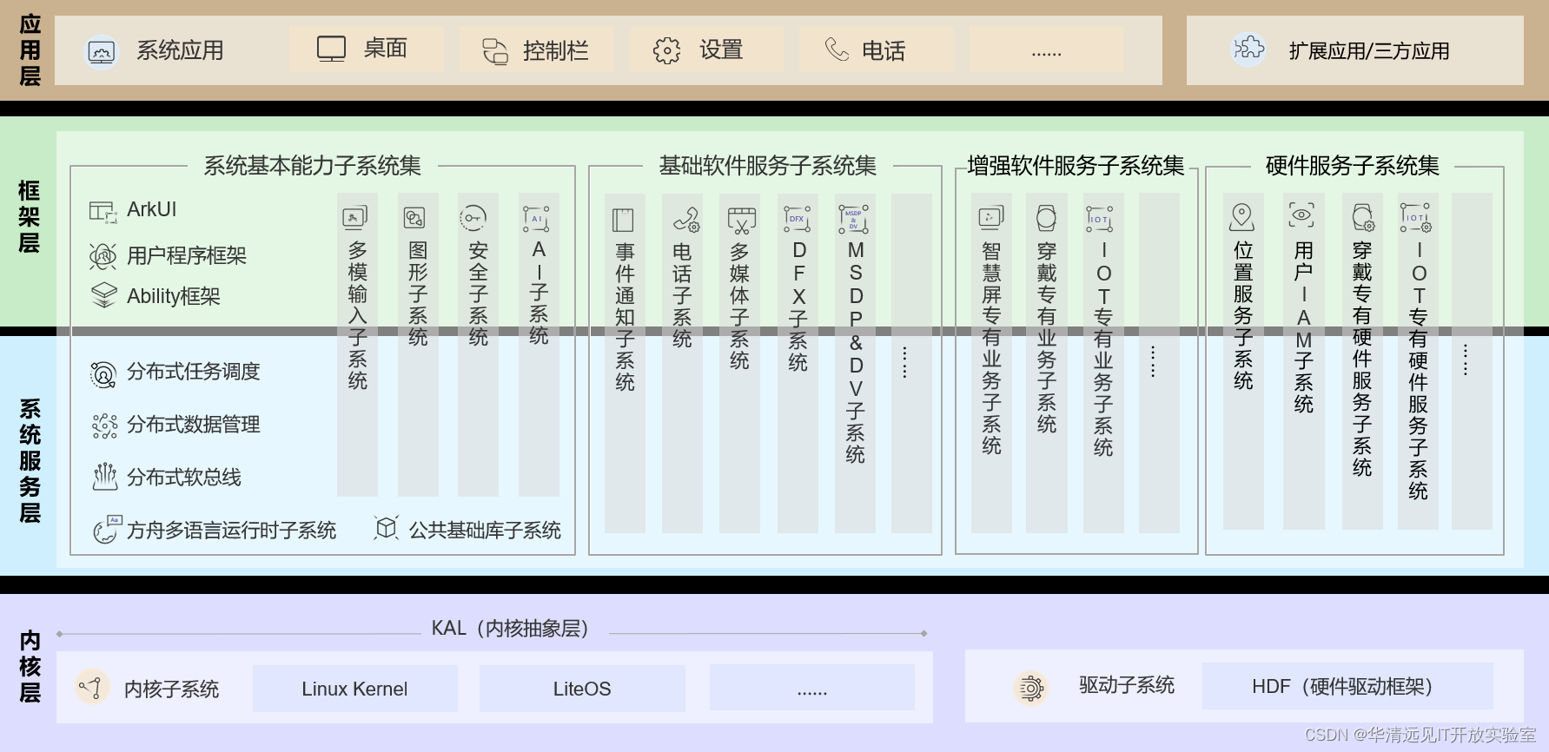1549x752 pixels.
Task: Click the 图形子系统 top icon
Action: pyautogui.click(x=415, y=217)
